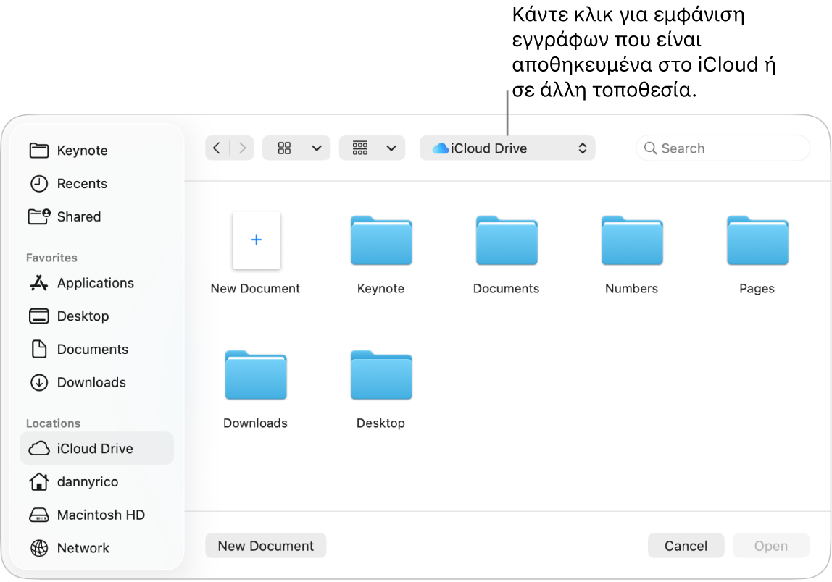
Task: Select Macintosh HD location
Action: click(x=96, y=515)
